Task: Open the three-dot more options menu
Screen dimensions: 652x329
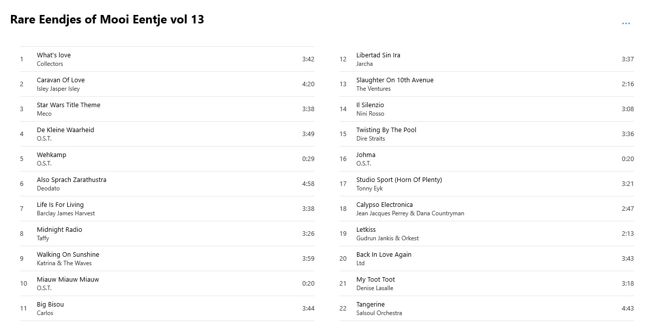Action: pyautogui.click(x=626, y=23)
